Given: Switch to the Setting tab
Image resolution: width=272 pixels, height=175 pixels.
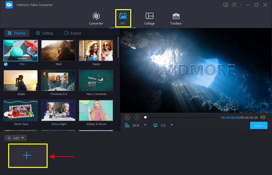Looking at the screenshot, I should 44,33.
